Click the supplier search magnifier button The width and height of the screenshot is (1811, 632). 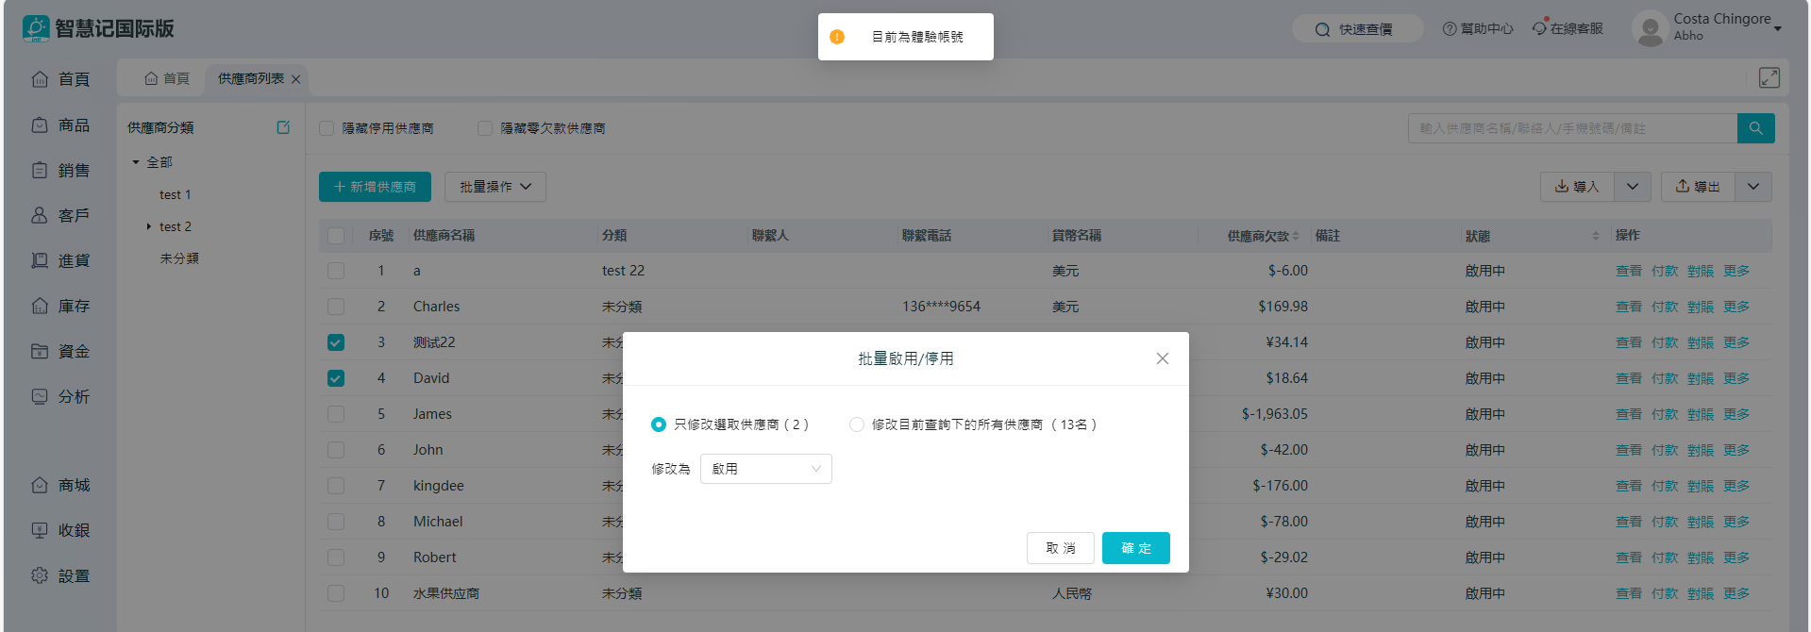1755,128
